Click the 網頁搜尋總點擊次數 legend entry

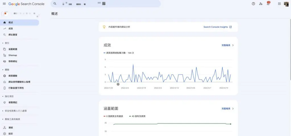pyautogui.click(x=119, y=53)
